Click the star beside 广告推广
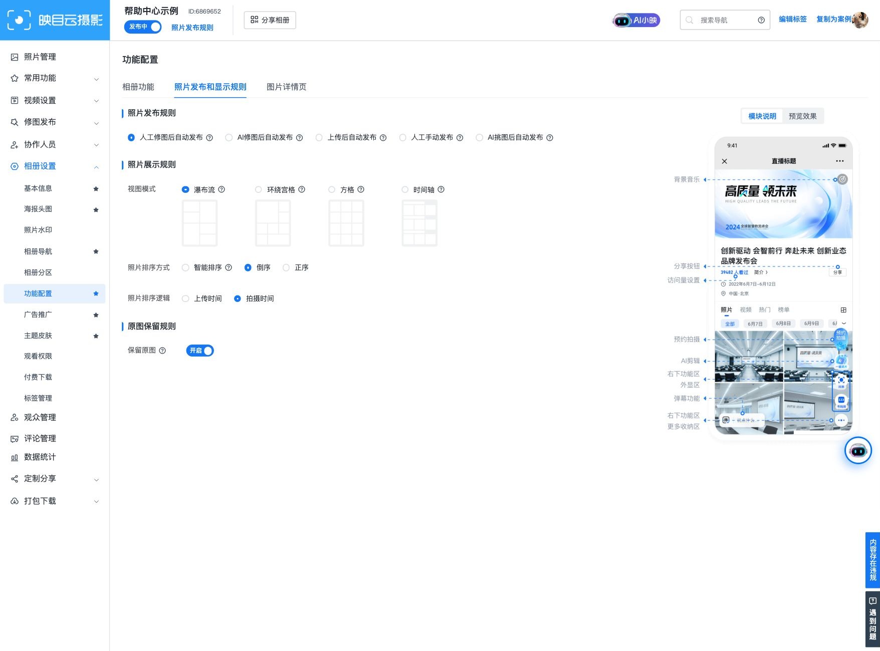The width and height of the screenshot is (880, 651). (x=96, y=315)
